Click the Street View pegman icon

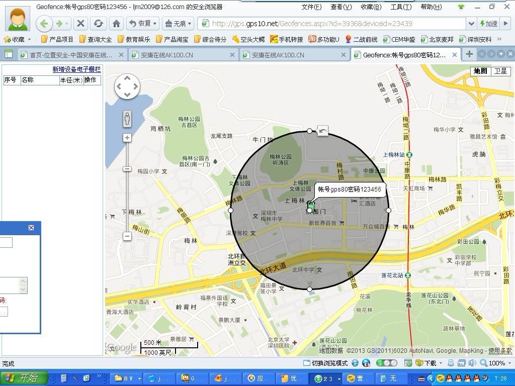[x=127, y=119]
